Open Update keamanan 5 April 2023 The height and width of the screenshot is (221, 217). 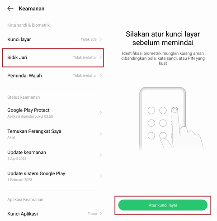pyautogui.click(x=55, y=155)
